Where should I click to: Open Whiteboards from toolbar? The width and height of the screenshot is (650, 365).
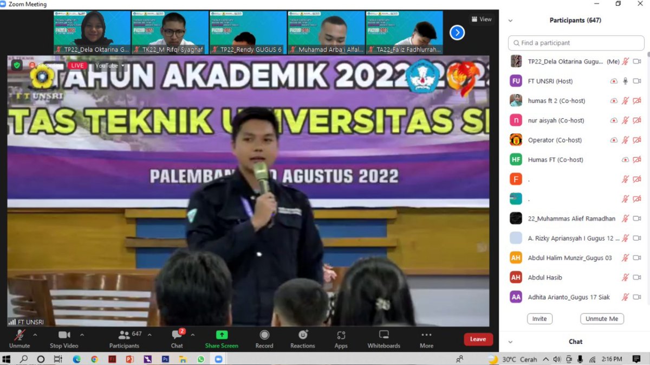click(x=384, y=338)
